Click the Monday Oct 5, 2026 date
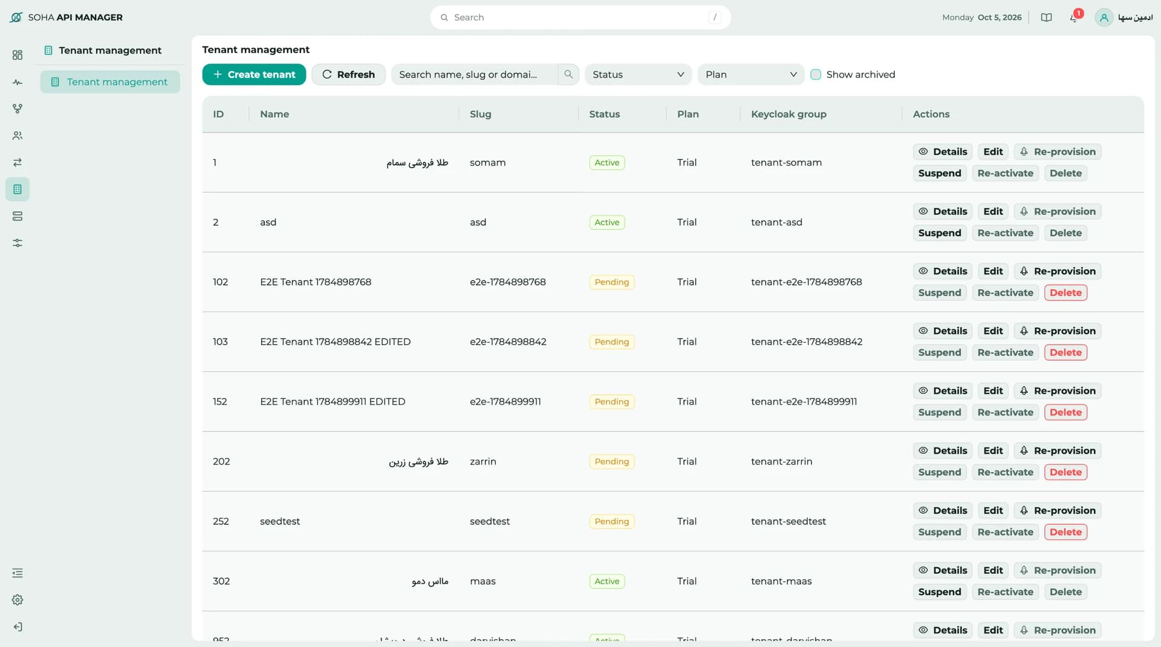The image size is (1161, 647). coord(982,18)
